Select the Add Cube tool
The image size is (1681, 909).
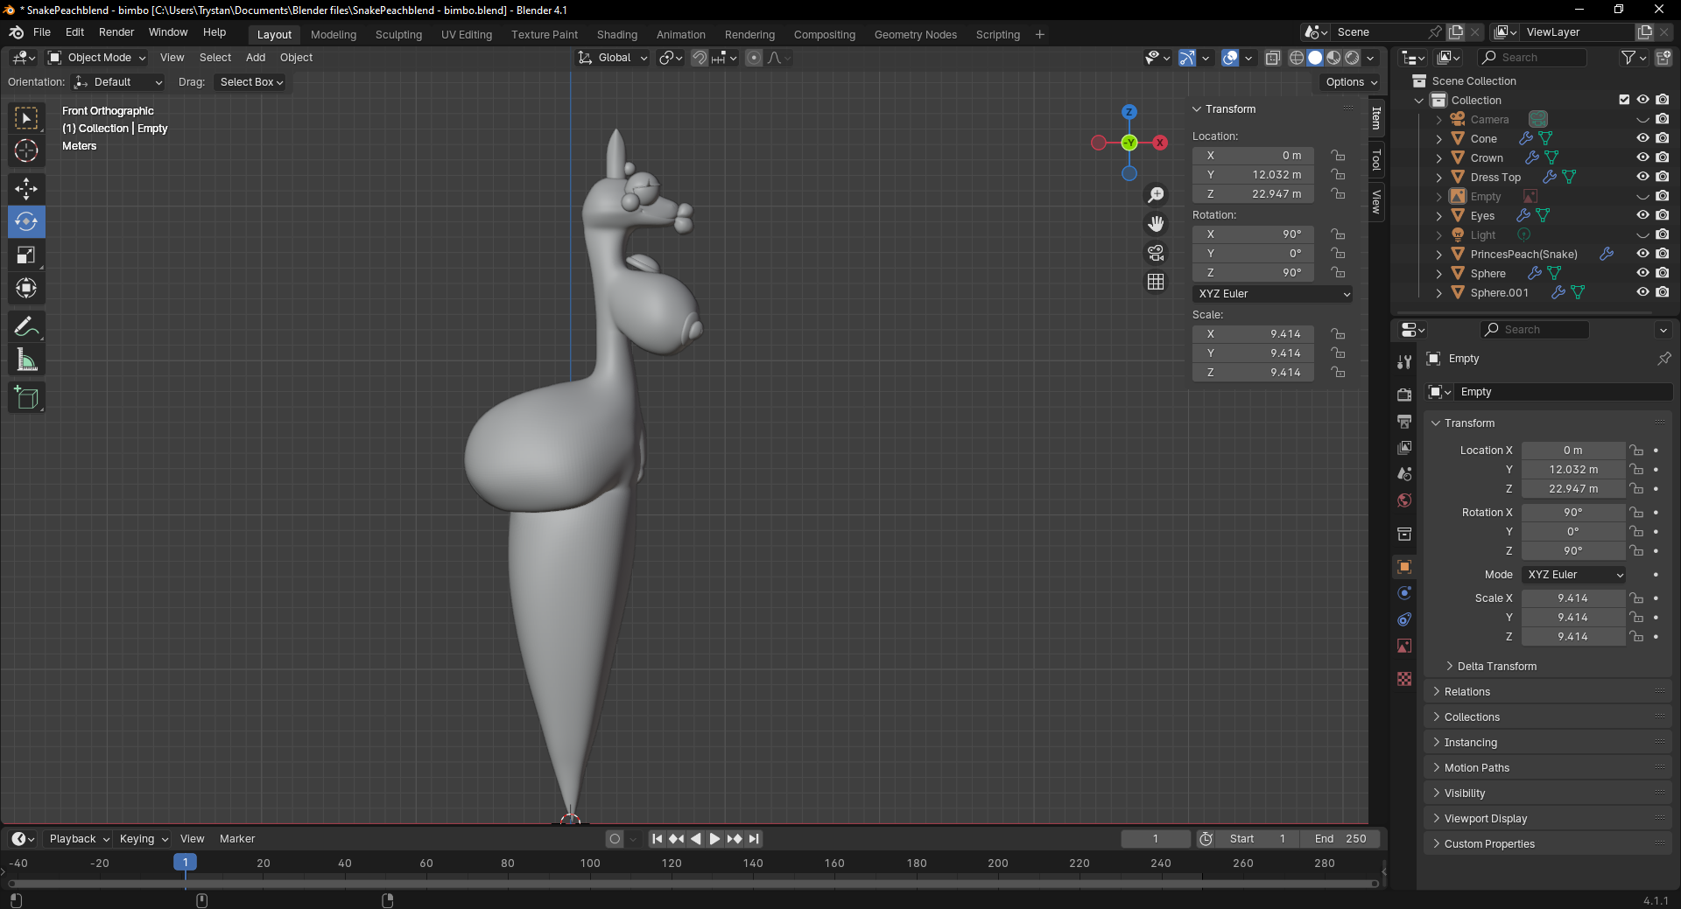tap(26, 398)
